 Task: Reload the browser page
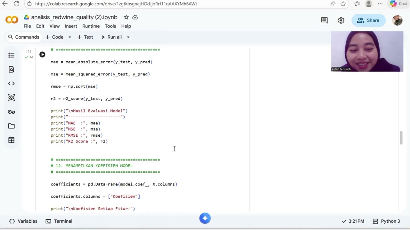[x=17, y=4]
